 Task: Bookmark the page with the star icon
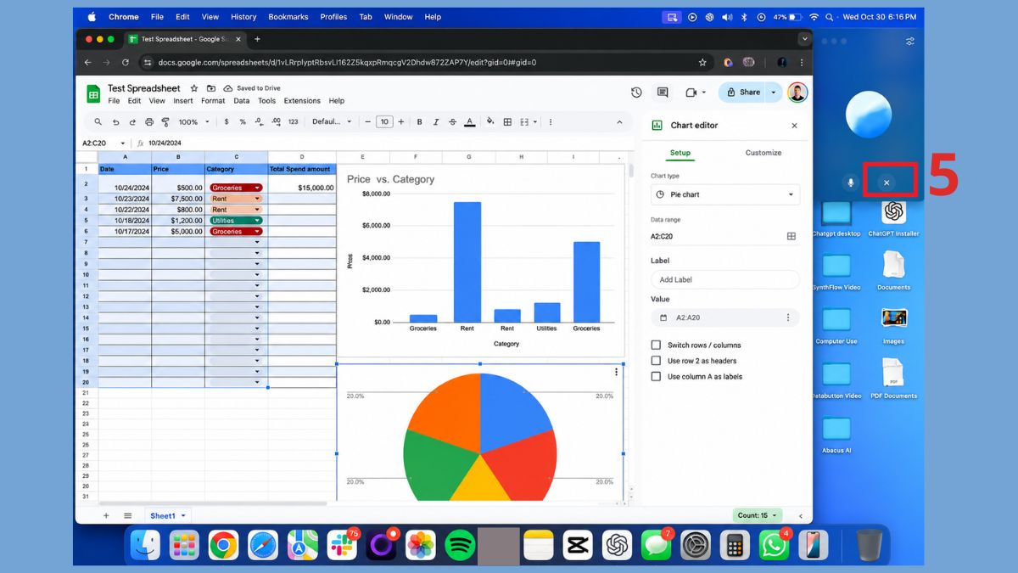click(x=702, y=62)
